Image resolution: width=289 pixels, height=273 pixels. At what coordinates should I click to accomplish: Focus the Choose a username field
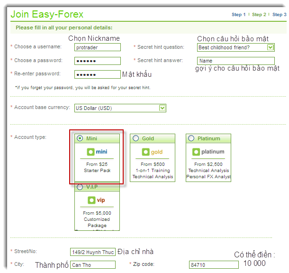tap(98, 47)
